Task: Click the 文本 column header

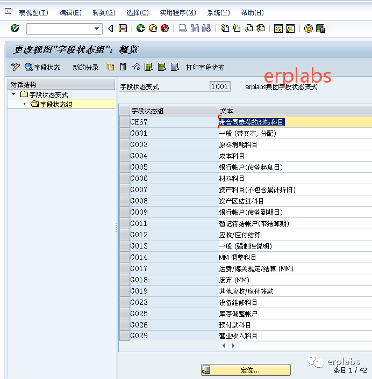Action: (295, 111)
